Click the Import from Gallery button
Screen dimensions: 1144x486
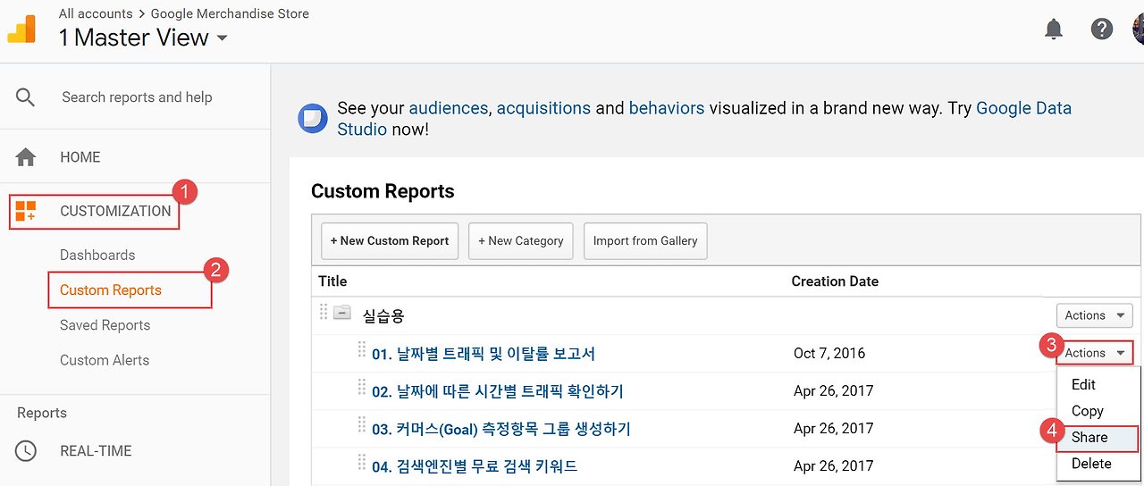(x=645, y=241)
